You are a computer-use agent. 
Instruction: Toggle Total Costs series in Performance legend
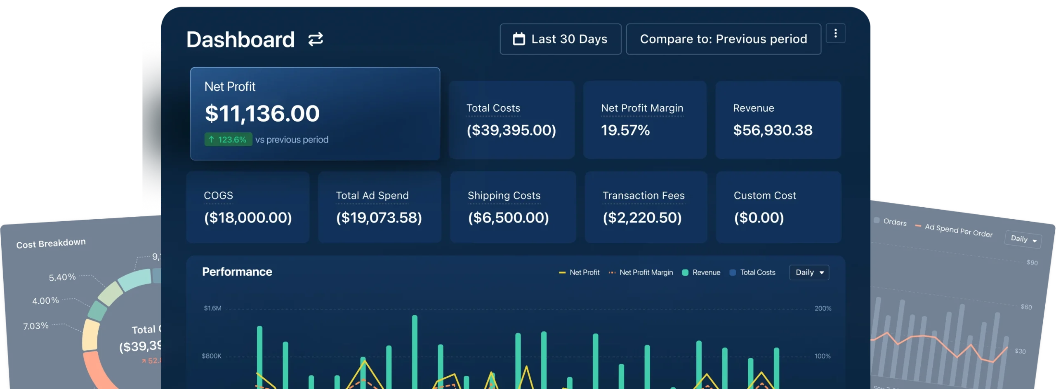click(x=752, y=272)
